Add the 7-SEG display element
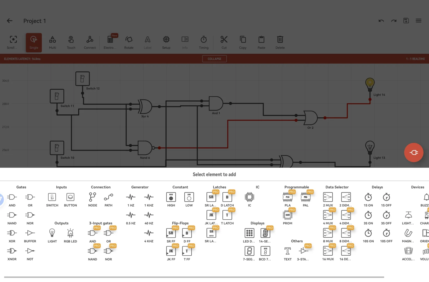This screenshot has height=282, width=429. click(x=249, y=254)
